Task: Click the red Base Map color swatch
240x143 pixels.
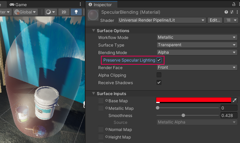Action: coord(194,100)
